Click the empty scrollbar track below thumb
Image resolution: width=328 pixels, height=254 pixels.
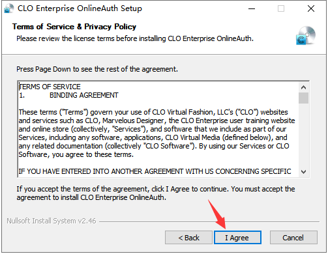(303, 135)
